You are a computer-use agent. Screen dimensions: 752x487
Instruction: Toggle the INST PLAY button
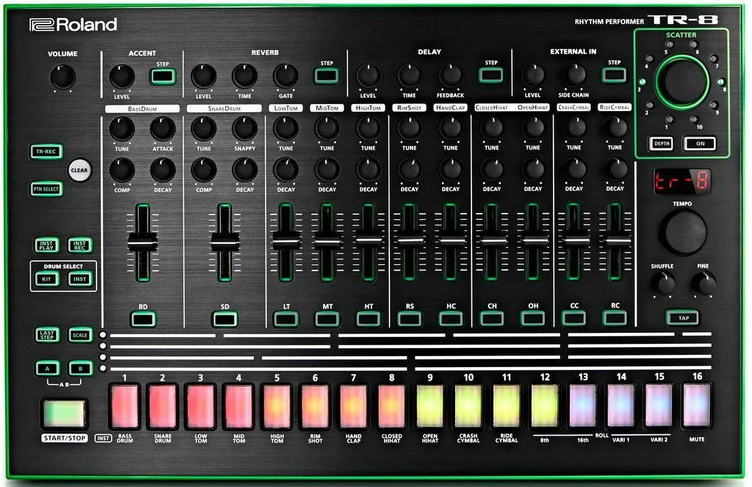coord(47,245)
